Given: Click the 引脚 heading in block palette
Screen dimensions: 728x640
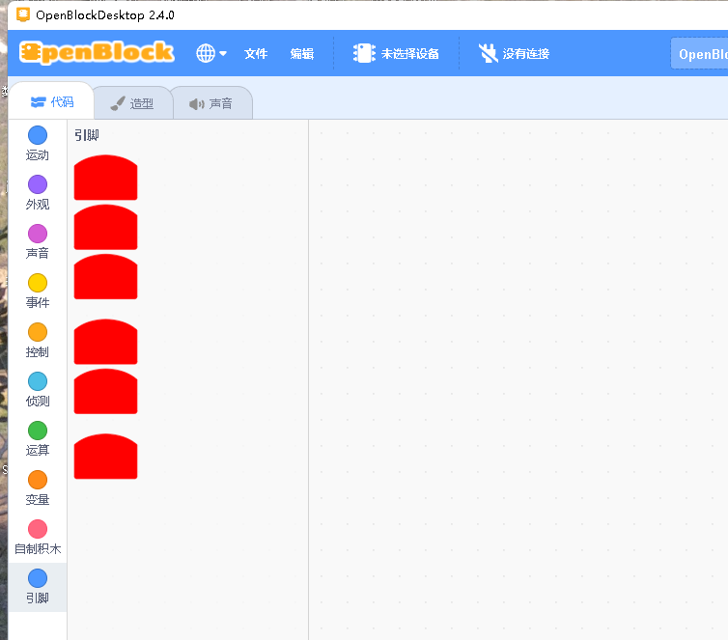Looking at the screenshot, I should tap(87, 135).
